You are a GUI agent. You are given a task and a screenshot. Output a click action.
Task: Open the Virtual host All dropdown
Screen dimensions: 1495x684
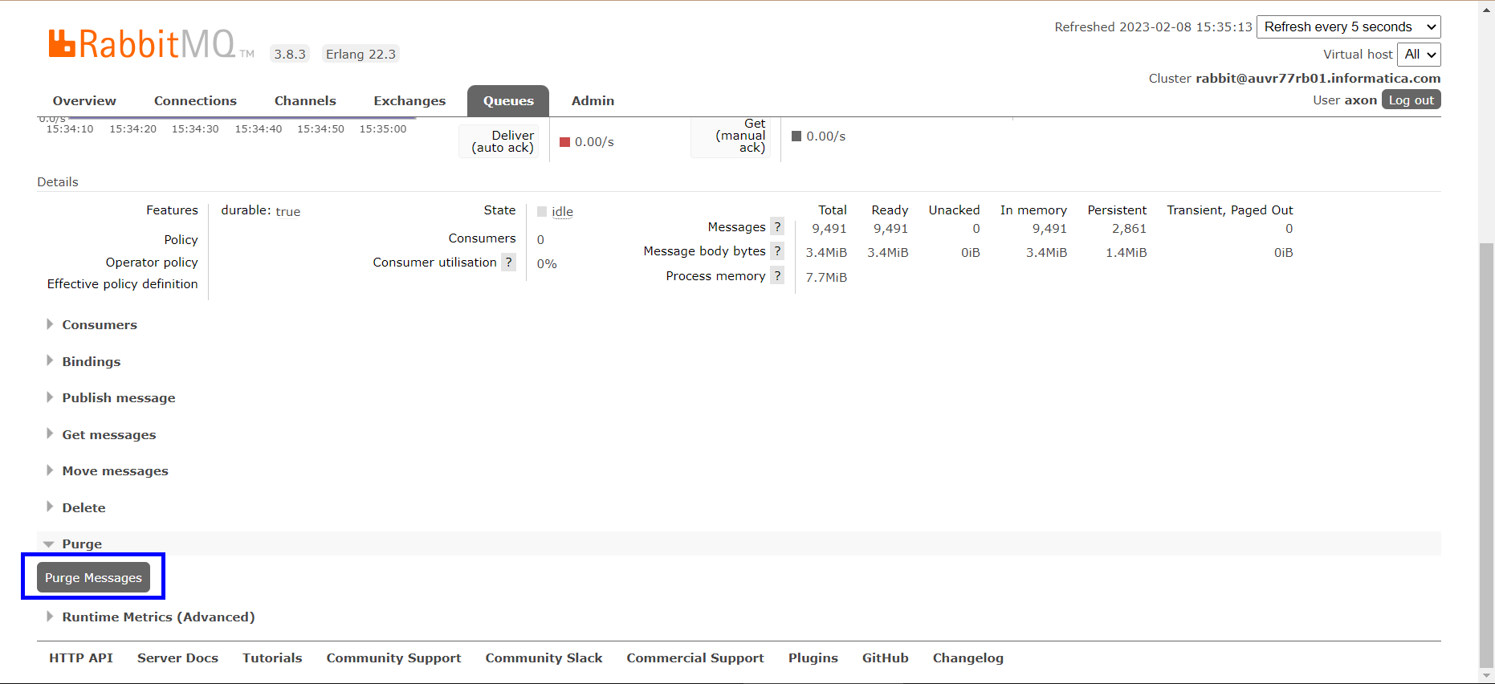pos(1419,55)
